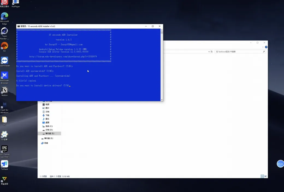Refresh the Explorer address bar
Viewport: 284px width, 192px height.
[212, 51]
